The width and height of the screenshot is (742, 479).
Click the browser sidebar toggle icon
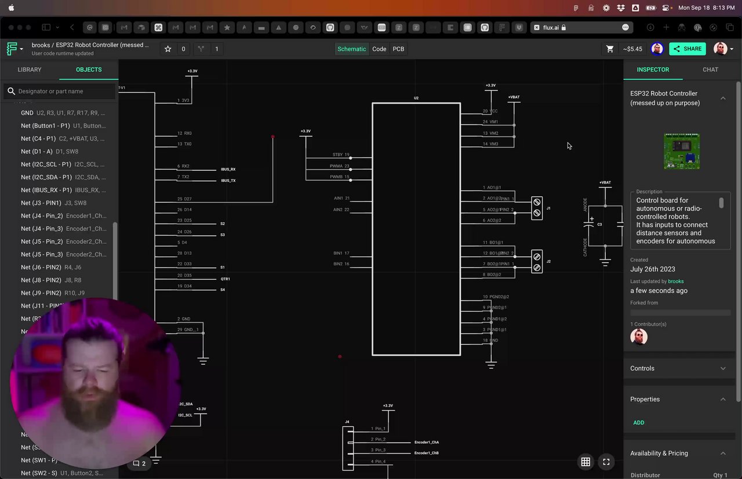click(46, 27)
